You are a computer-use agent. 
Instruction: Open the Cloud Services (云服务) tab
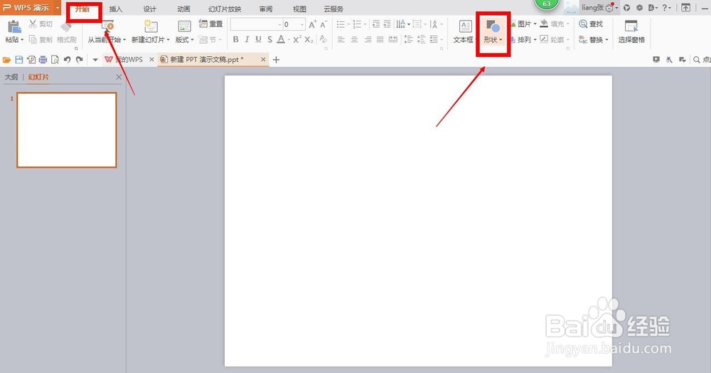coord(333,9)
